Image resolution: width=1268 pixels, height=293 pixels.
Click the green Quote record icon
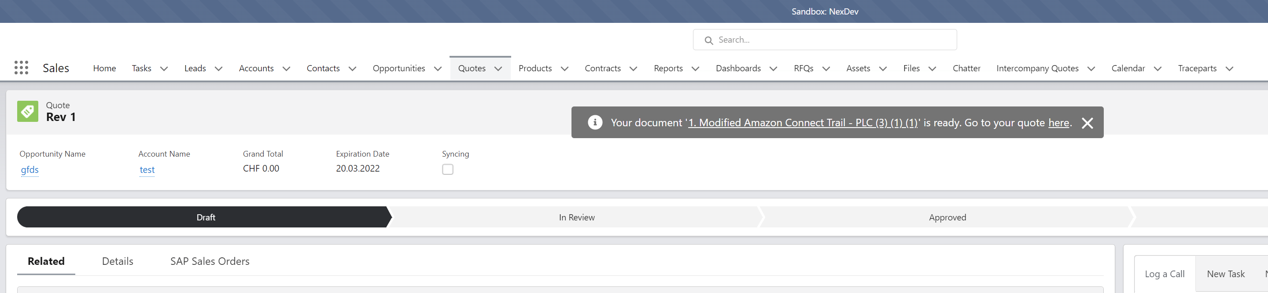click(x=28, y=111)
